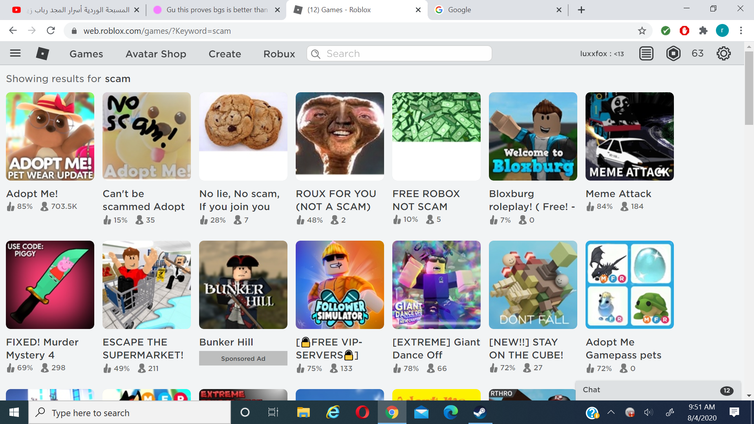Open the cookie 'No lie, No scam' thumbnail
The width and height of the screenshot is (754, 424).
pos(243,136)
